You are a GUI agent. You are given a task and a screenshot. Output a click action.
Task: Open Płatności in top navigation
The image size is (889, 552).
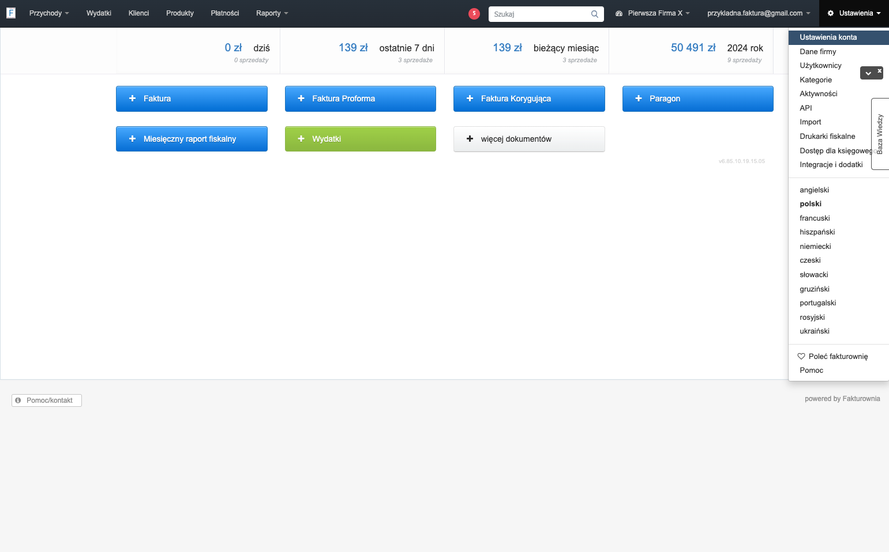click(x=225, y=13)
